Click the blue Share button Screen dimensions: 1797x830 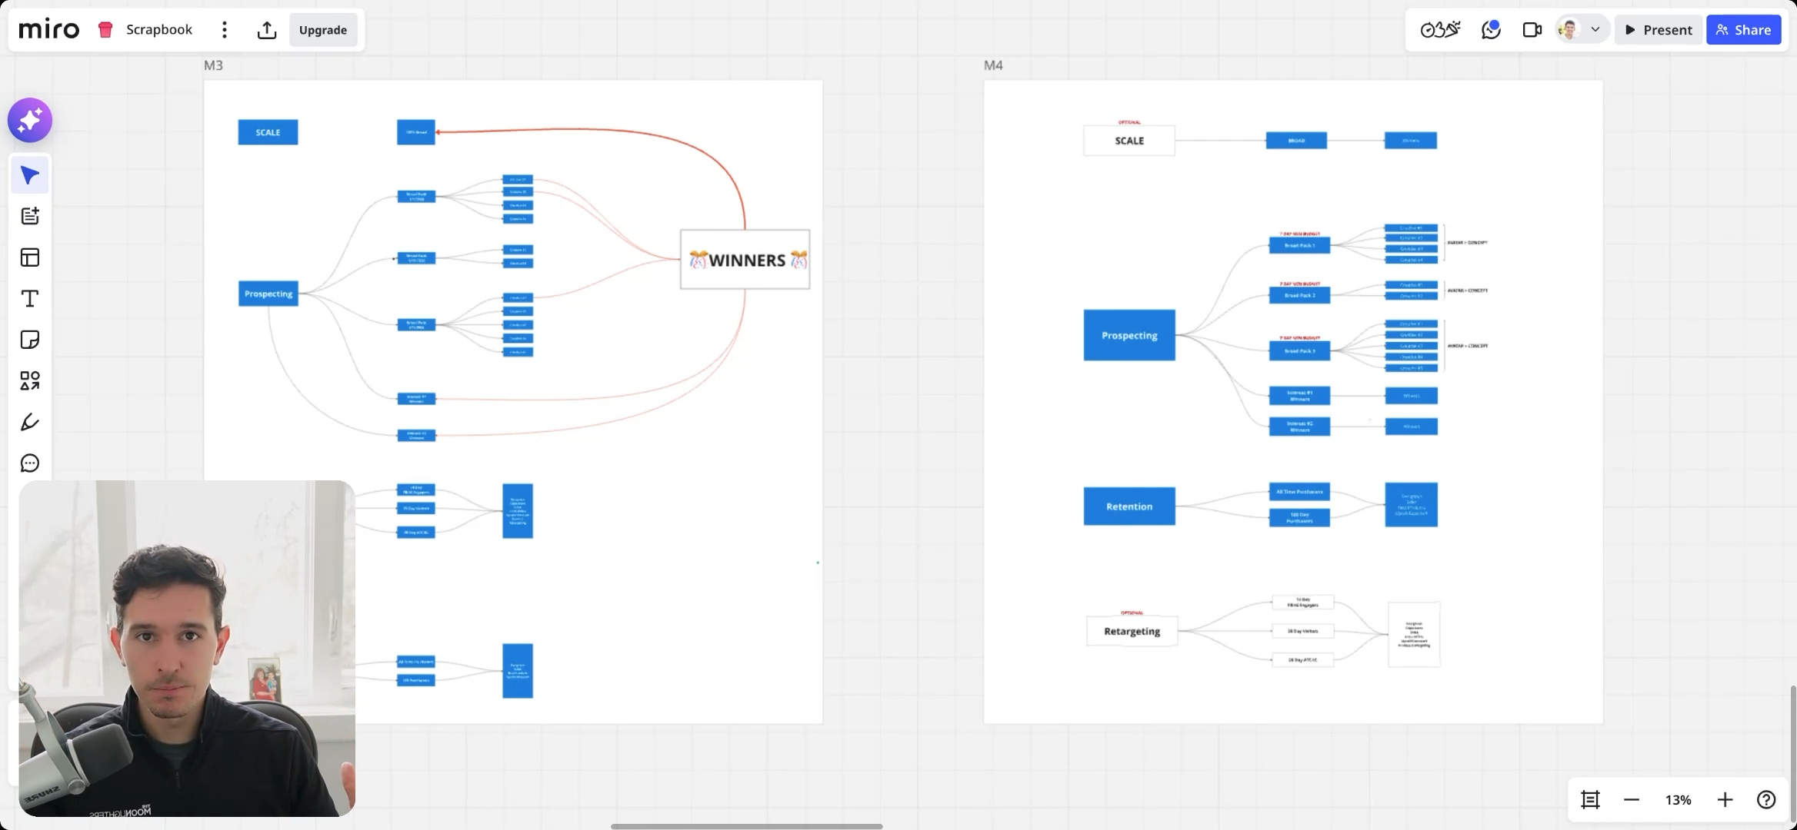(x=1743, y=30)
